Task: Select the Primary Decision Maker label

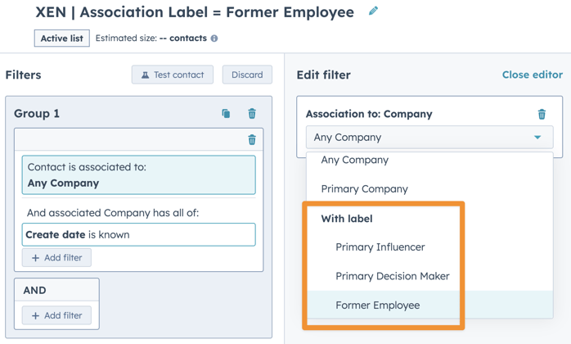Action: tap(392, 276)
